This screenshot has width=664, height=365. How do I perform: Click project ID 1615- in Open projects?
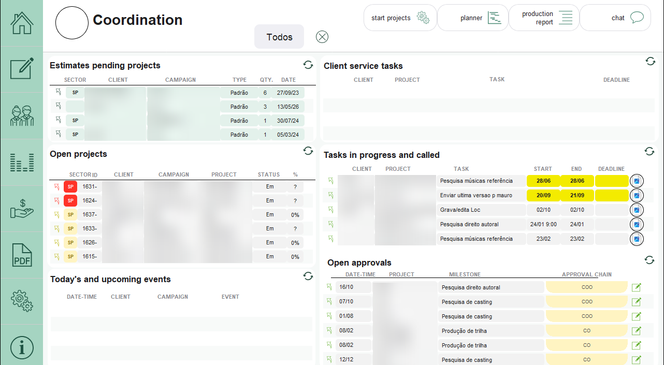click(x=90, y=257)
